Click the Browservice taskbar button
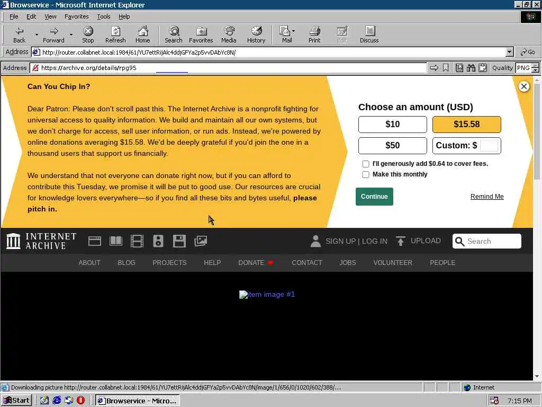This screenshot has width=542, height=407. (137, 401)
